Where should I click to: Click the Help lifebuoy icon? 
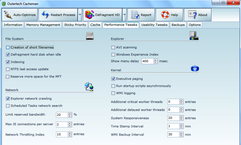click(x=165, y=15)
